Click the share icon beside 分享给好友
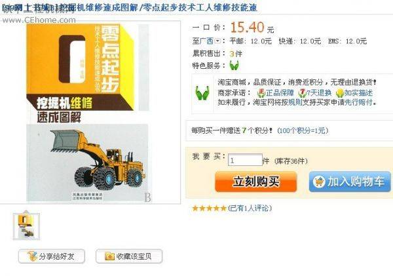Image resolution: width=393 pixels, height=276 pixels. coord(33,256)
